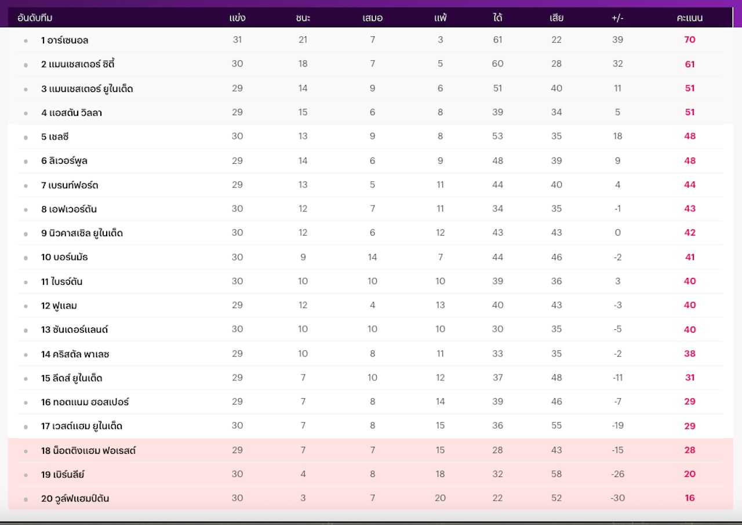
Task: Click the น็อตติงแฮม ฟอเรสต์ team name
Action: coord(89,450)
